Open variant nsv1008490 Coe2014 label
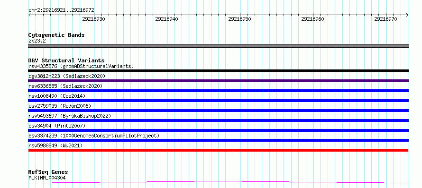The image size is (422, 188). tap(57, 96)
